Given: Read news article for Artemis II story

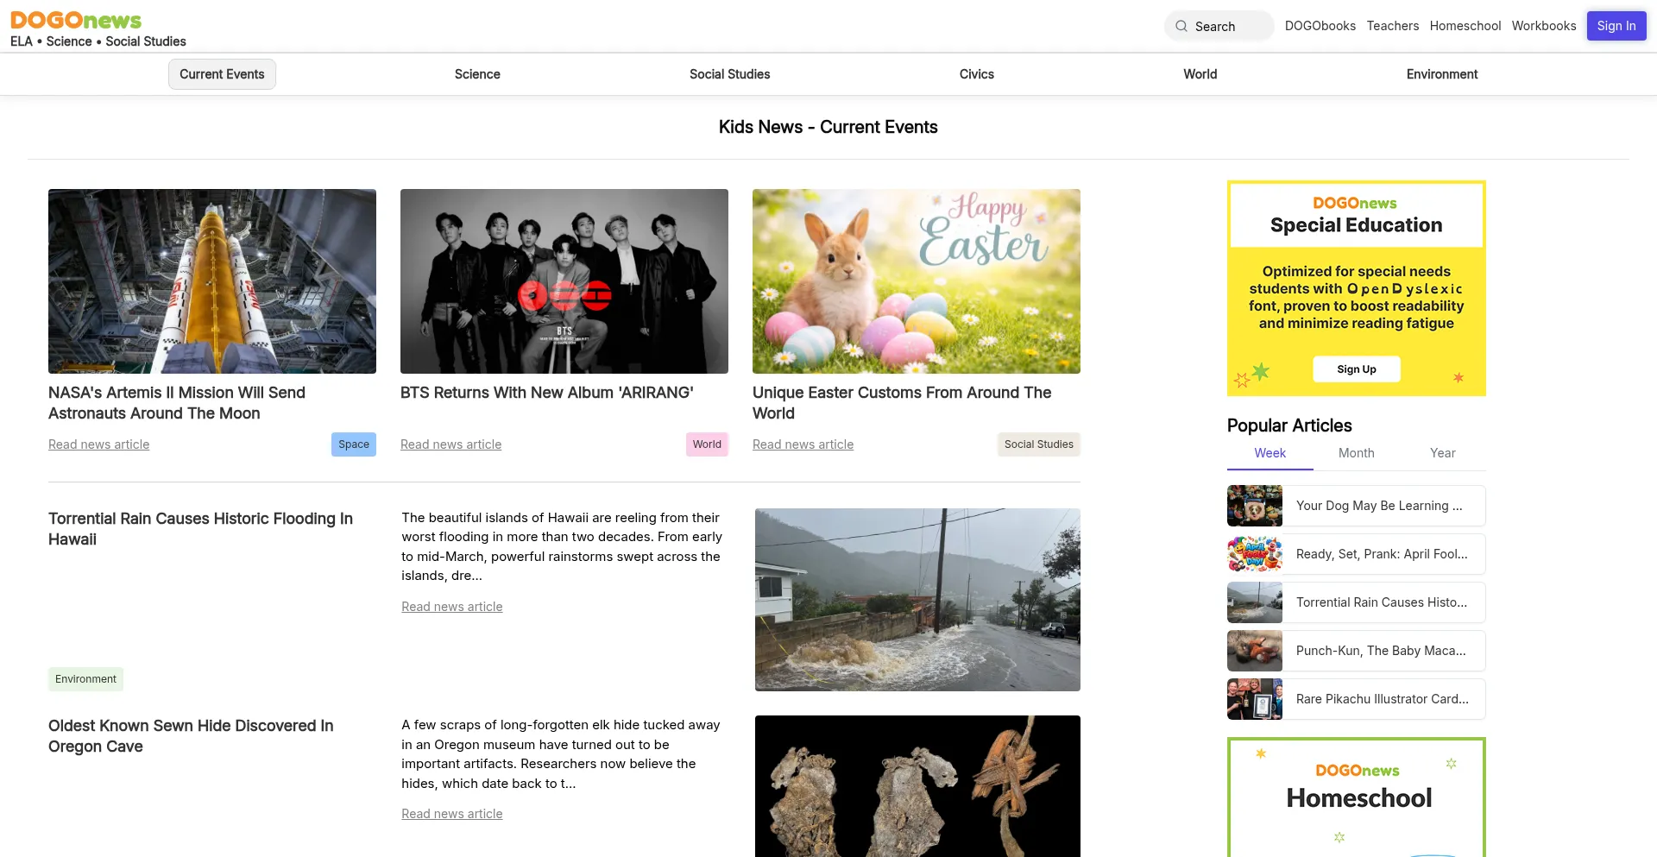Looking at the screenshot, I should pyautogui.click(x=99, y=444).
